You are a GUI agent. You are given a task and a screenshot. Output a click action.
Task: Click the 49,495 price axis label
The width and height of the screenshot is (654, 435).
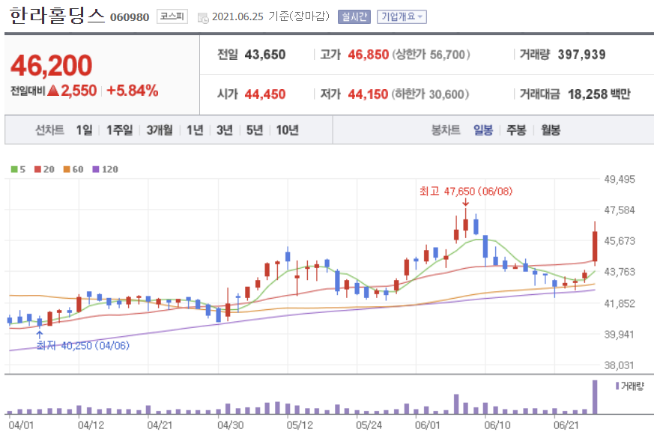[620, 179]
